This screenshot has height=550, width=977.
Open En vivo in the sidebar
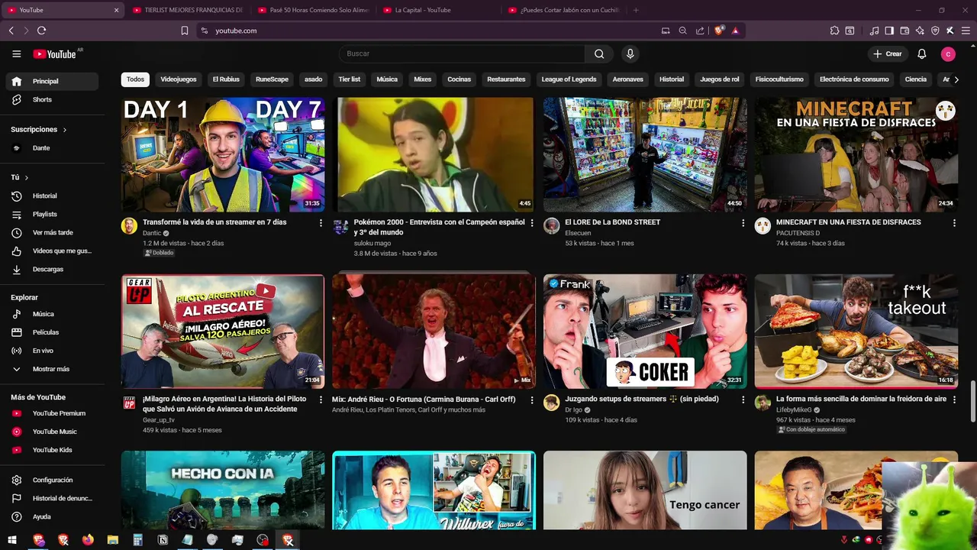pos(52,351)
